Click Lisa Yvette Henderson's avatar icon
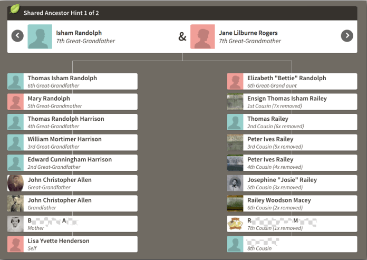This screenshot has width=367, height=260. [x=15, y=244]
